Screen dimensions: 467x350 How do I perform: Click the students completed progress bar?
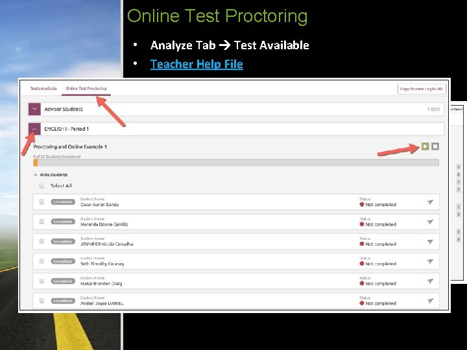coord(236,163)
